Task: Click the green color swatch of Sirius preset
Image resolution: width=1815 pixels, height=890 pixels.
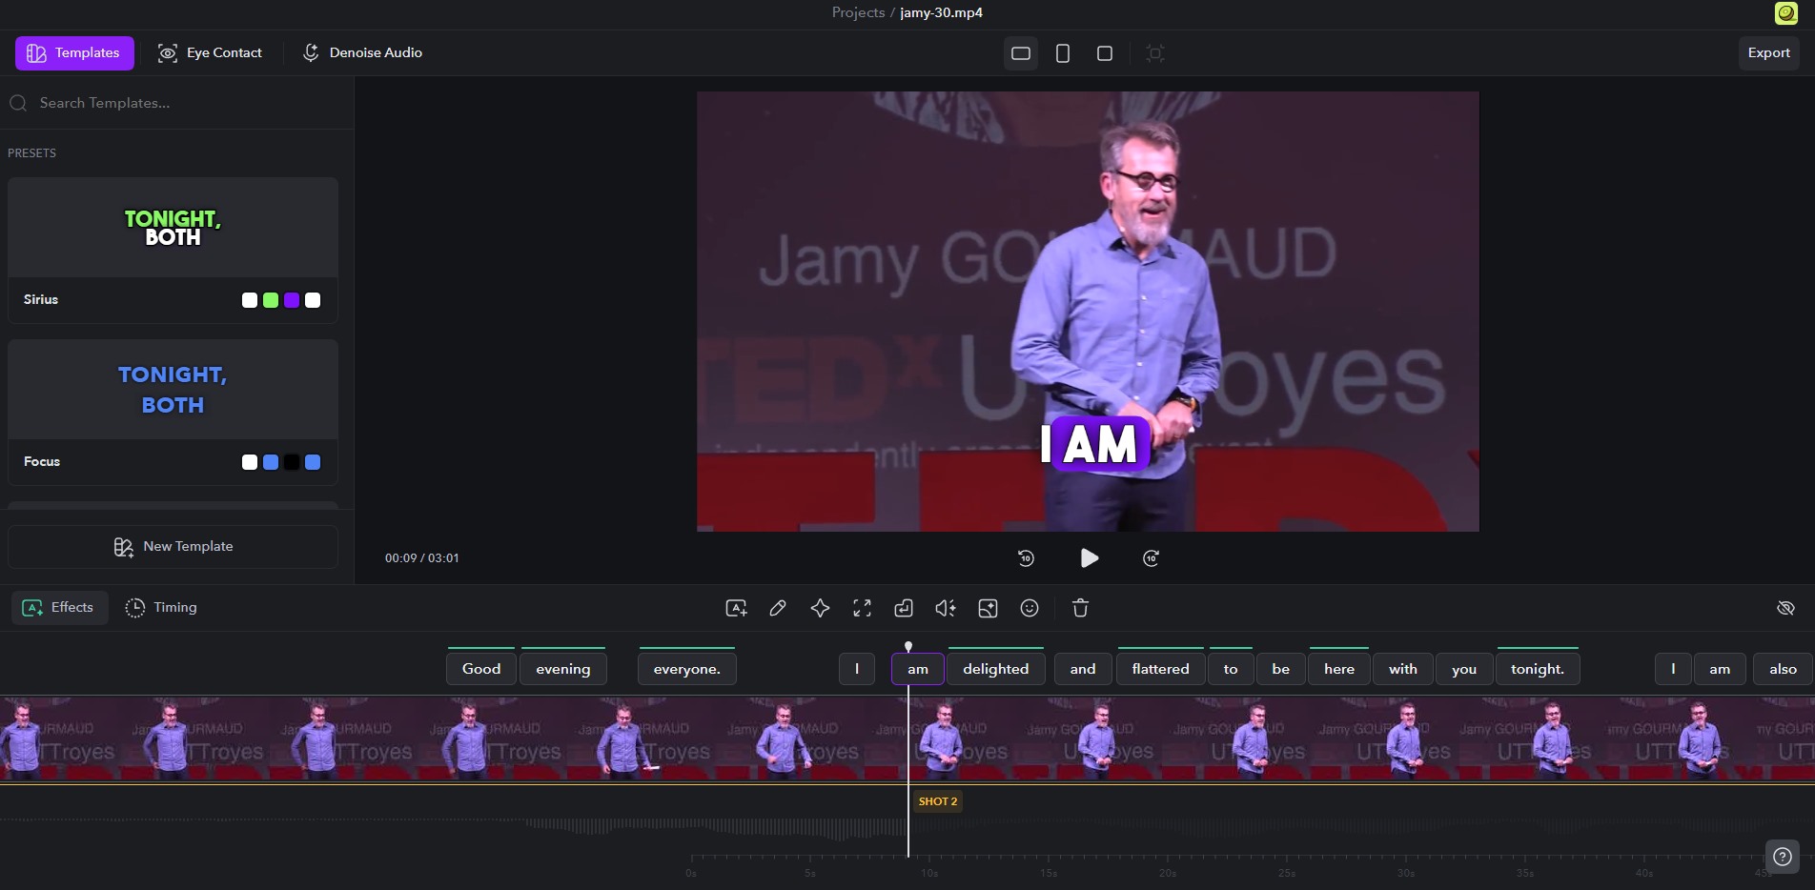Action: coord(271,300)
